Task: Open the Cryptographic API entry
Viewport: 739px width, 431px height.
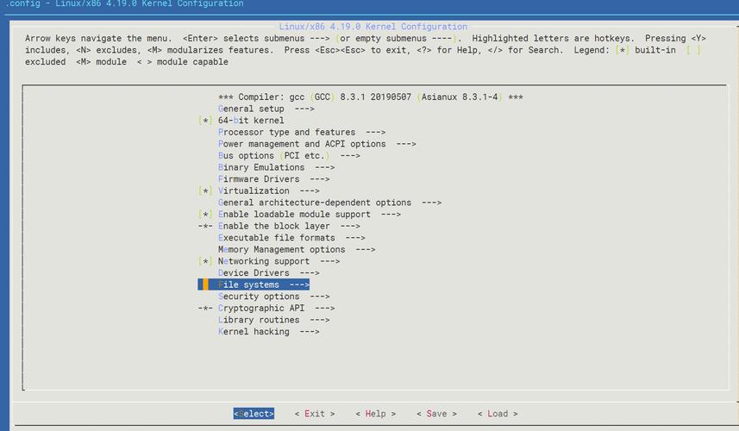Action: [x=276, y=308]
